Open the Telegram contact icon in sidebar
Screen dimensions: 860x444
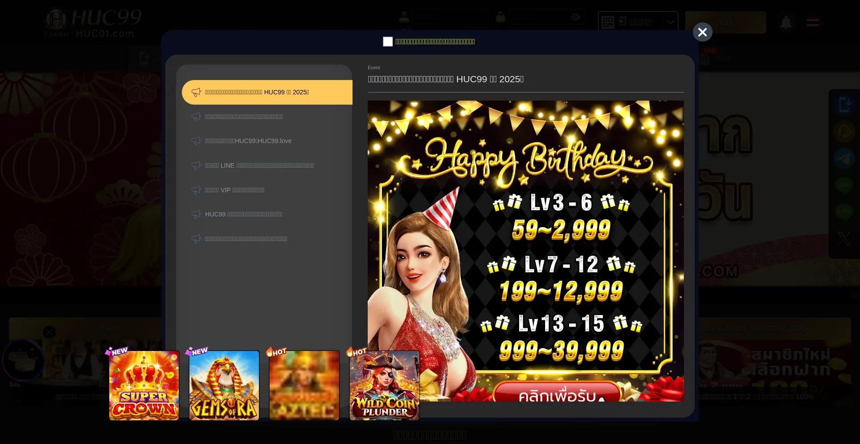tap(844, 158)
